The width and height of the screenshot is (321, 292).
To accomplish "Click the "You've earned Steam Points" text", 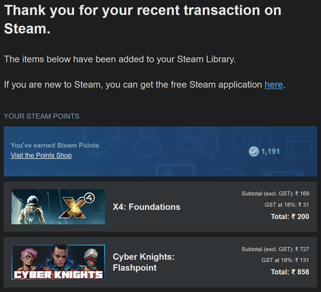I will pos(55,145).
